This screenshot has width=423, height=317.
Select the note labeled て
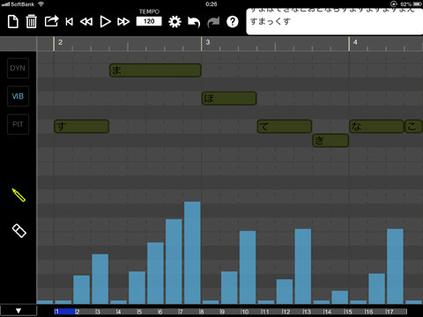(285, 127)
